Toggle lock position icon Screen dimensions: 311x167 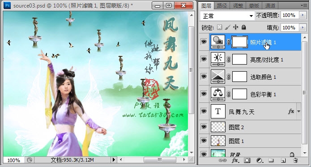pyautogui.click(x=236, y=27)
